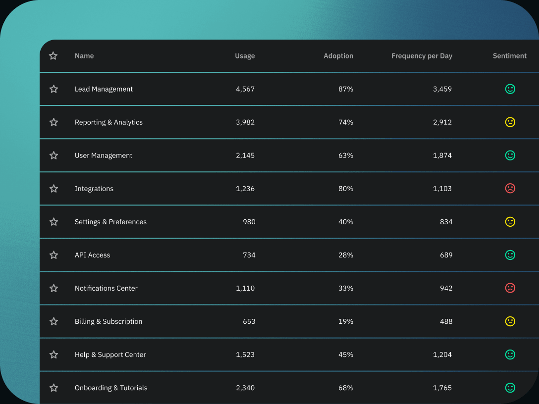The height and width of the screenshot is (404, 539).
Task: Sort by Frequency per Day header
Action: [x=422, y=56]
